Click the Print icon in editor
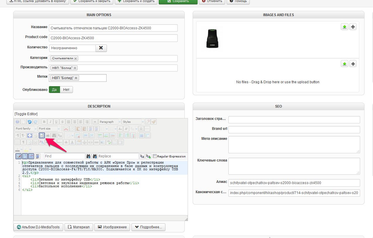Image resolution: width=373 pixels, height=238 pixels. pos(48,135)
